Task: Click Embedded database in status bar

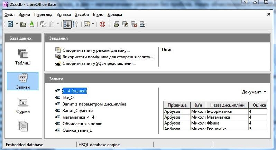Action: click(25, 145)
